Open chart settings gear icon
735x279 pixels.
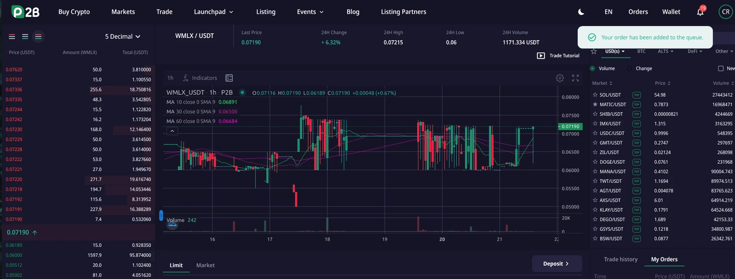click(x=560, y=78)
